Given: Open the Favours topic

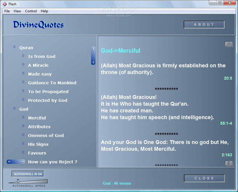Looking at the screenshot, I should tap(37, 153).
